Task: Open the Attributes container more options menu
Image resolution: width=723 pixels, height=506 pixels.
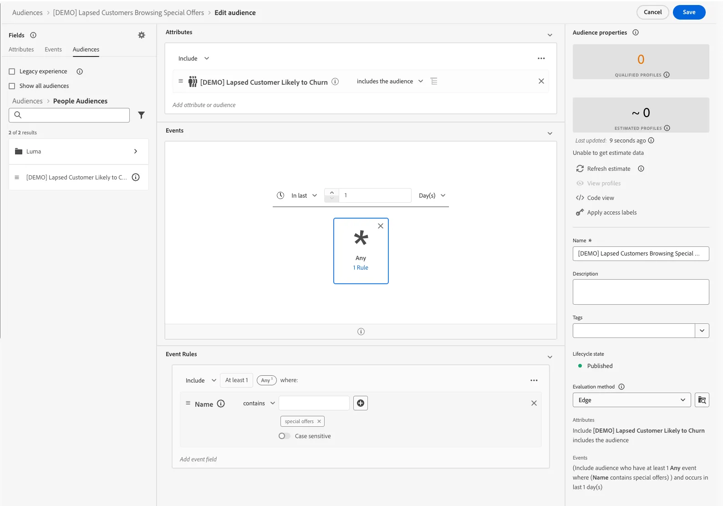Action: (541, 58)
